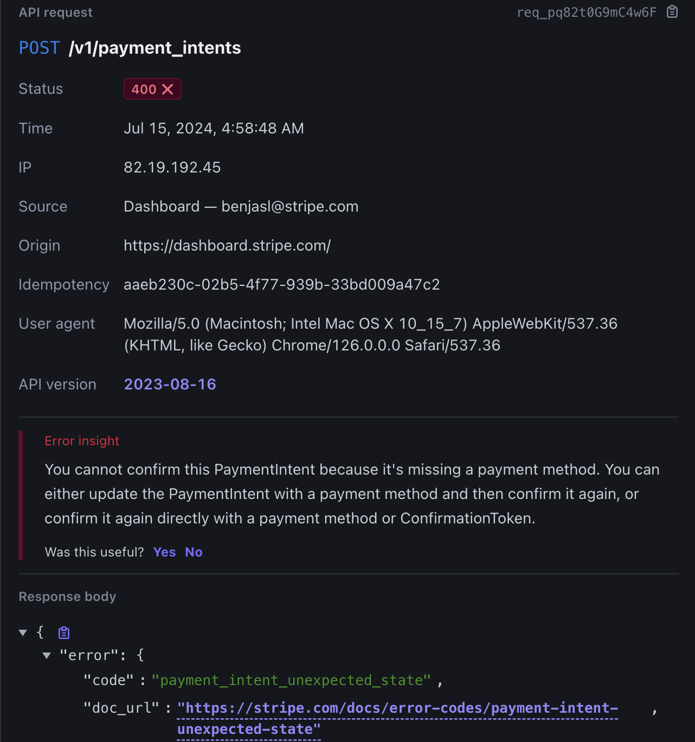Viewport: 695px width, 742px height.
Task: Collapse the "error" object triangle
Action: (47, 655)
